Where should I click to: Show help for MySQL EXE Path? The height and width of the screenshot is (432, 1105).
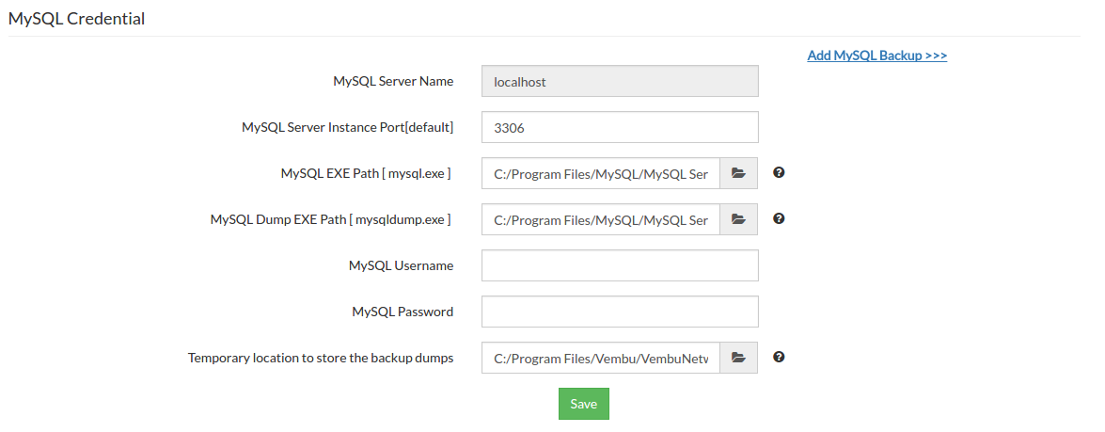(779, 172)
